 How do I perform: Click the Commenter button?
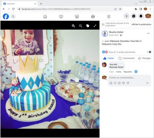(x=127, y=58)
